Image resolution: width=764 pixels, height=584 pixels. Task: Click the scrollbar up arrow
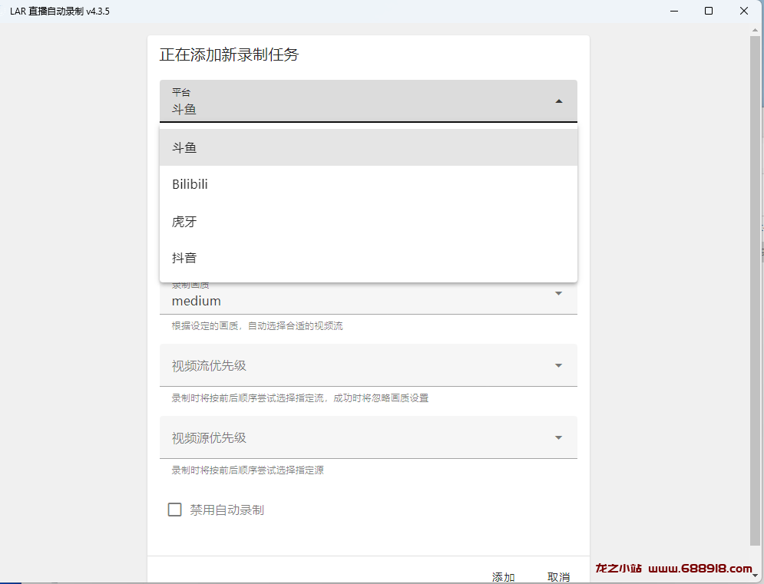click(755, 30)
